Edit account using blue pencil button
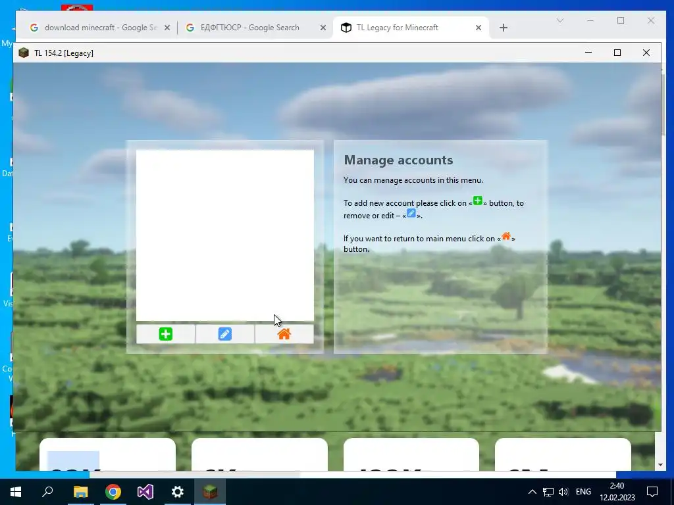The image size is (674, 505). (x=225, y=334)
